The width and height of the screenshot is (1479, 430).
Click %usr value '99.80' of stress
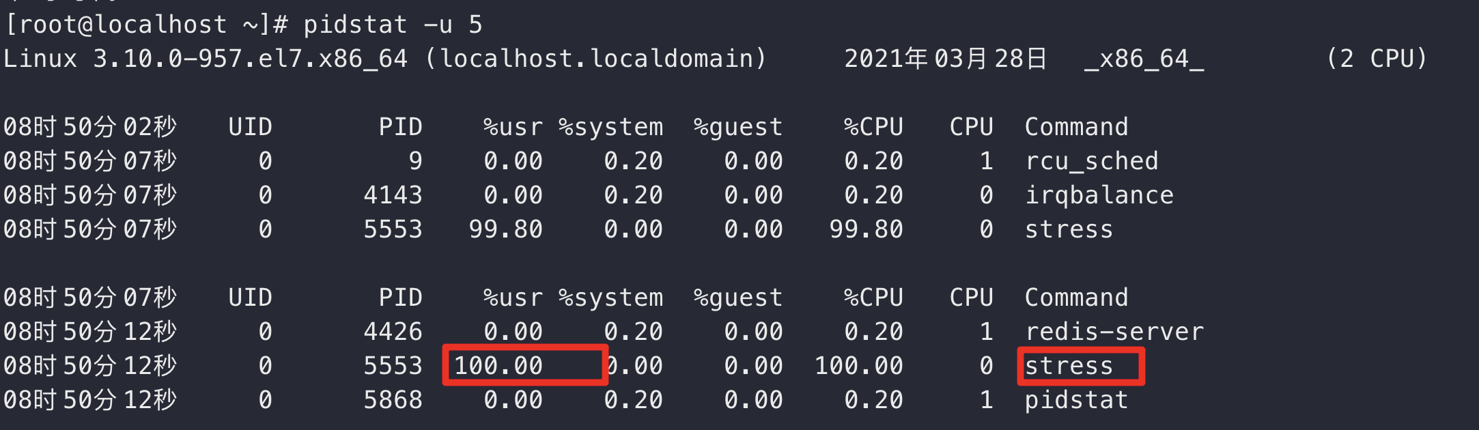point(506,230)
